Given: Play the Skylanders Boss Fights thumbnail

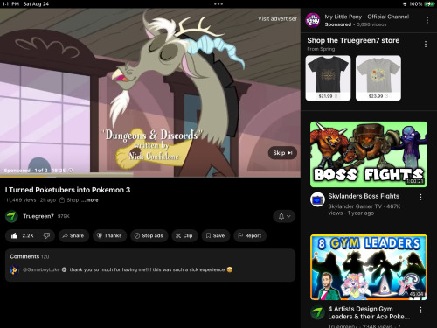Looking at the screenshot, I should [x=369, y=154].
